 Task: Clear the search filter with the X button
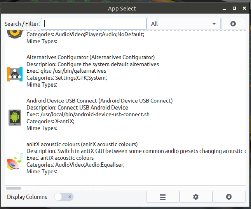pos(233,24)
